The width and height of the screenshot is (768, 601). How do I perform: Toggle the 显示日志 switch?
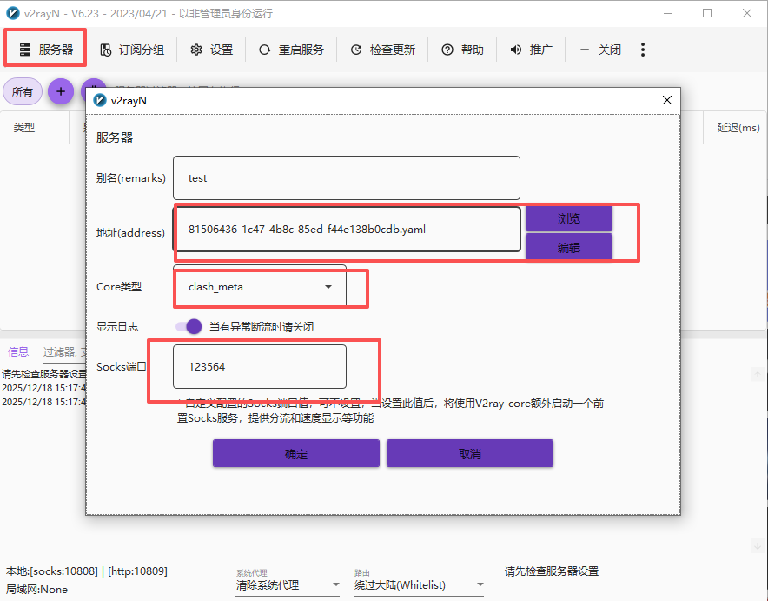tap(189, 326)
